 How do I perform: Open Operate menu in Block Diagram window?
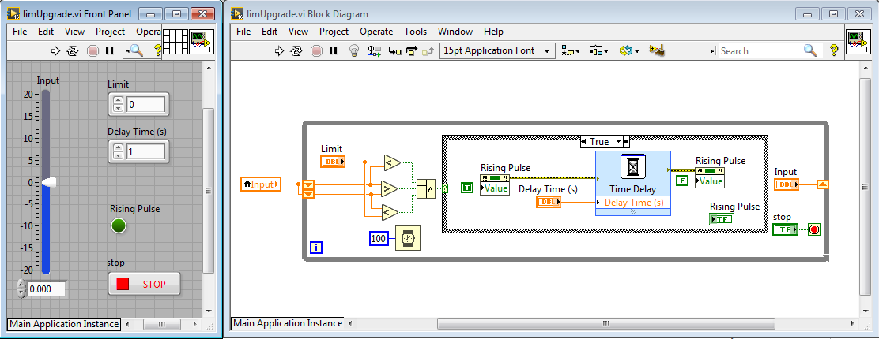click(x=376, y=32)
